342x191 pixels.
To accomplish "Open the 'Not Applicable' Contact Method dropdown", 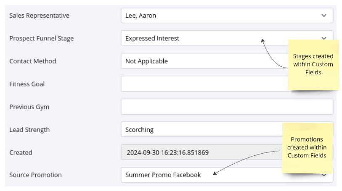I will pyautogui.click(x=189, y=61).
